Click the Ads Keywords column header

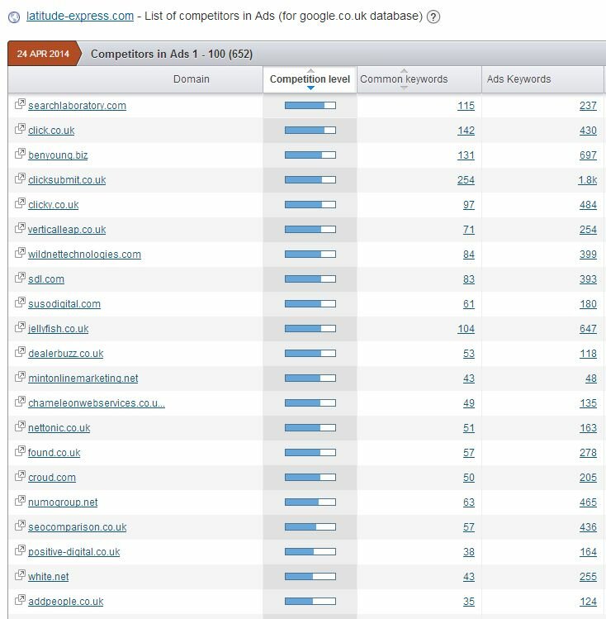coord(518,79)
